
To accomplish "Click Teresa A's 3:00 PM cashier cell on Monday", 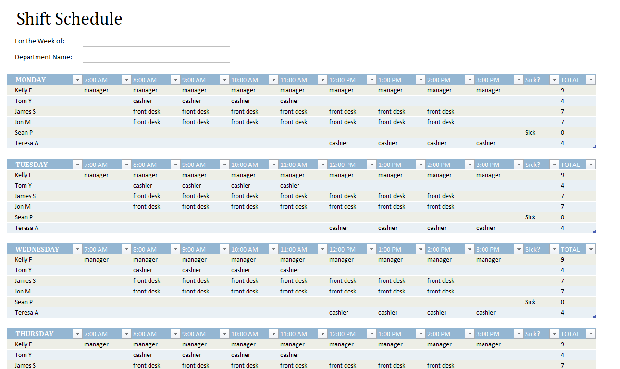I will (x=486, y=143).
